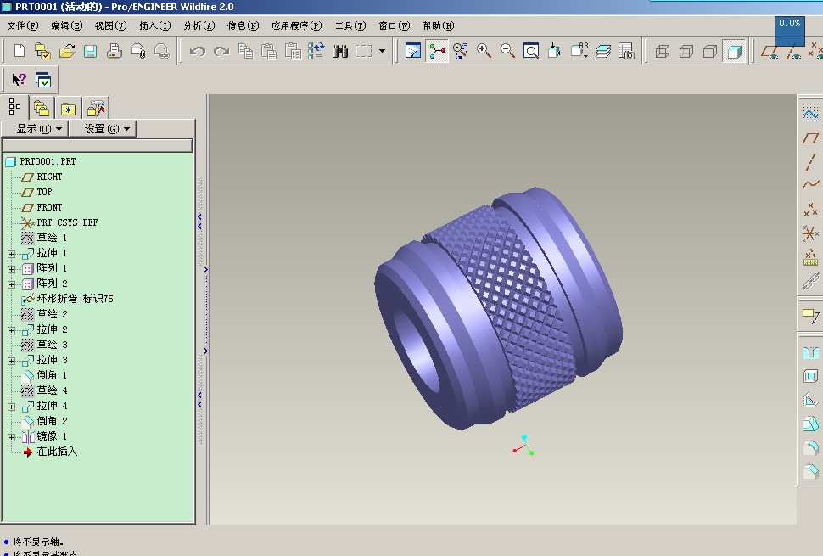This screenshot has height=556, width=823.
Task: Toggle spin center display icon
Action: (x=436, y=51)
